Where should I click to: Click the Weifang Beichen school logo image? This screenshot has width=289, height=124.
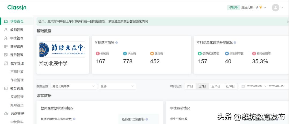pyautogui.click(x=62, y=49)
